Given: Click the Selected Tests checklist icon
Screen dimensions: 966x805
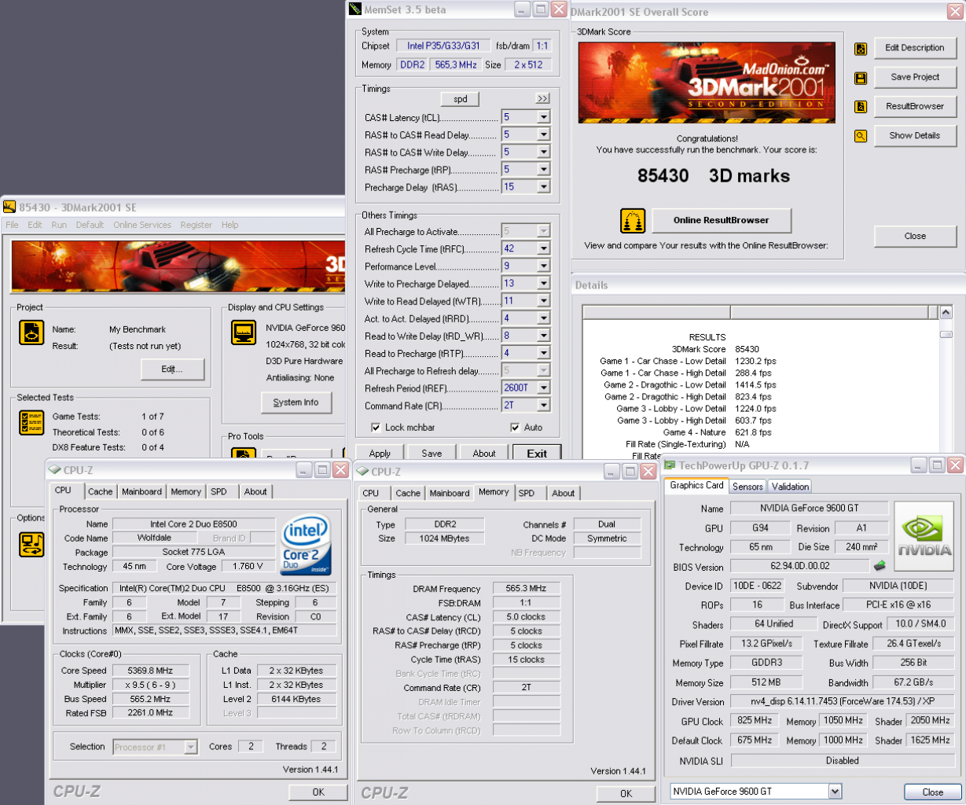Looking at the screenshot, I should (x=31, y=422).
